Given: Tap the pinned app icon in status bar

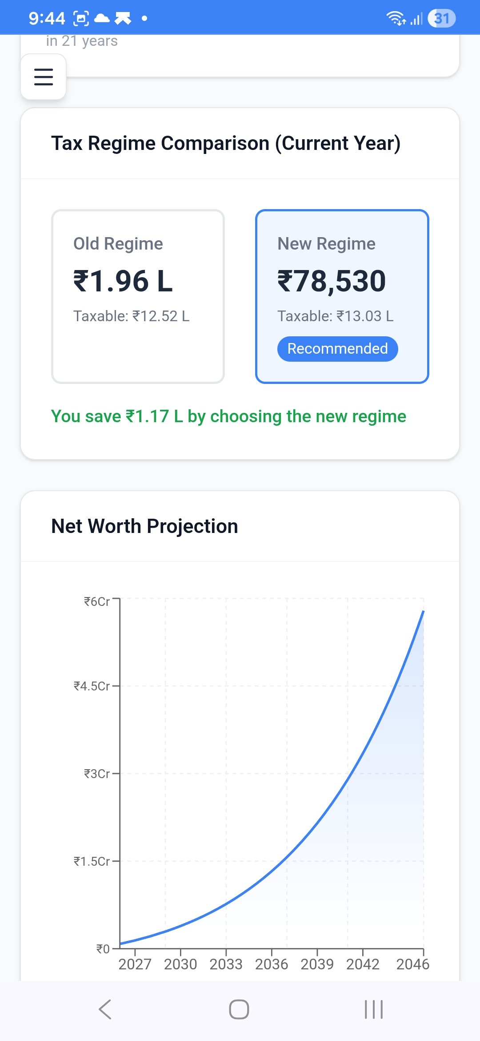Looking at the screenshot, I should 123,18.
